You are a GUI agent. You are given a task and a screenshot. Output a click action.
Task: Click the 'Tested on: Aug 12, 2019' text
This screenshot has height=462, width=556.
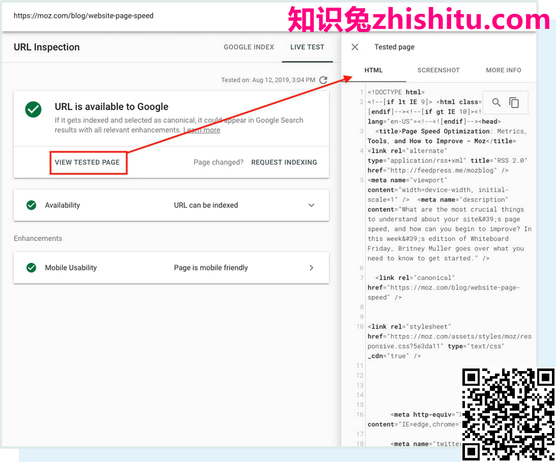pyautogui.click(x=268, y=80)
